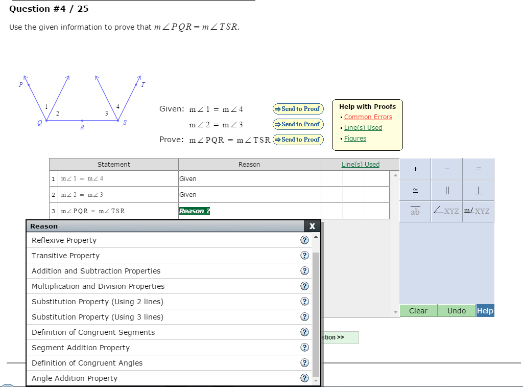Select the angle XYZ notation
Screen dimensions: 523x387
click(x=446, y=211)
